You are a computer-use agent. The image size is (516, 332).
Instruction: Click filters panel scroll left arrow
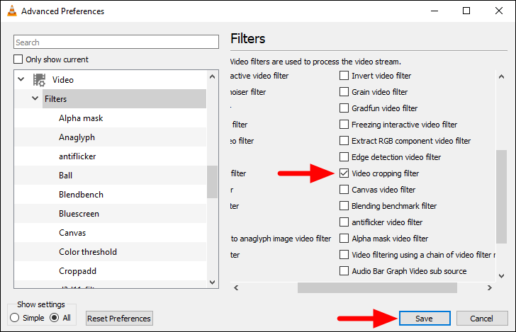(236, 287)
